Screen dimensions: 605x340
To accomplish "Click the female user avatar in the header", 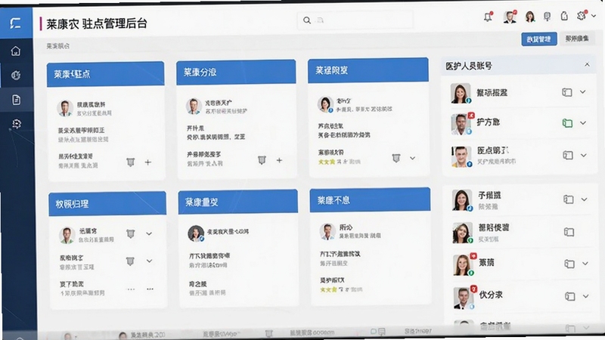I will point(530,17).
